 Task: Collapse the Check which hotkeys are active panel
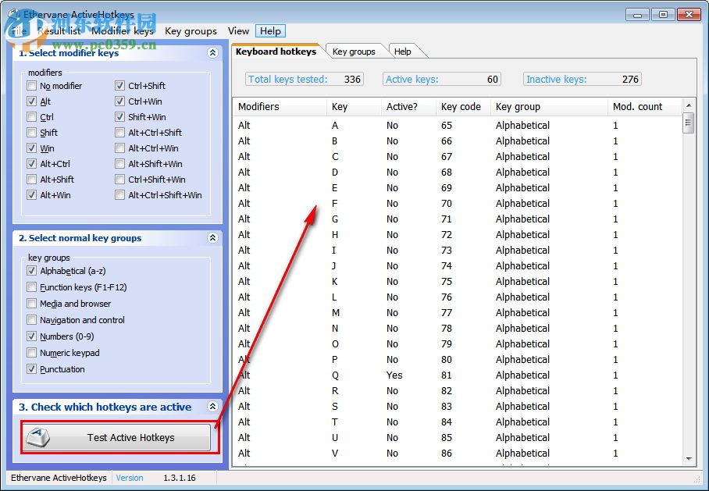coord(212,407)
